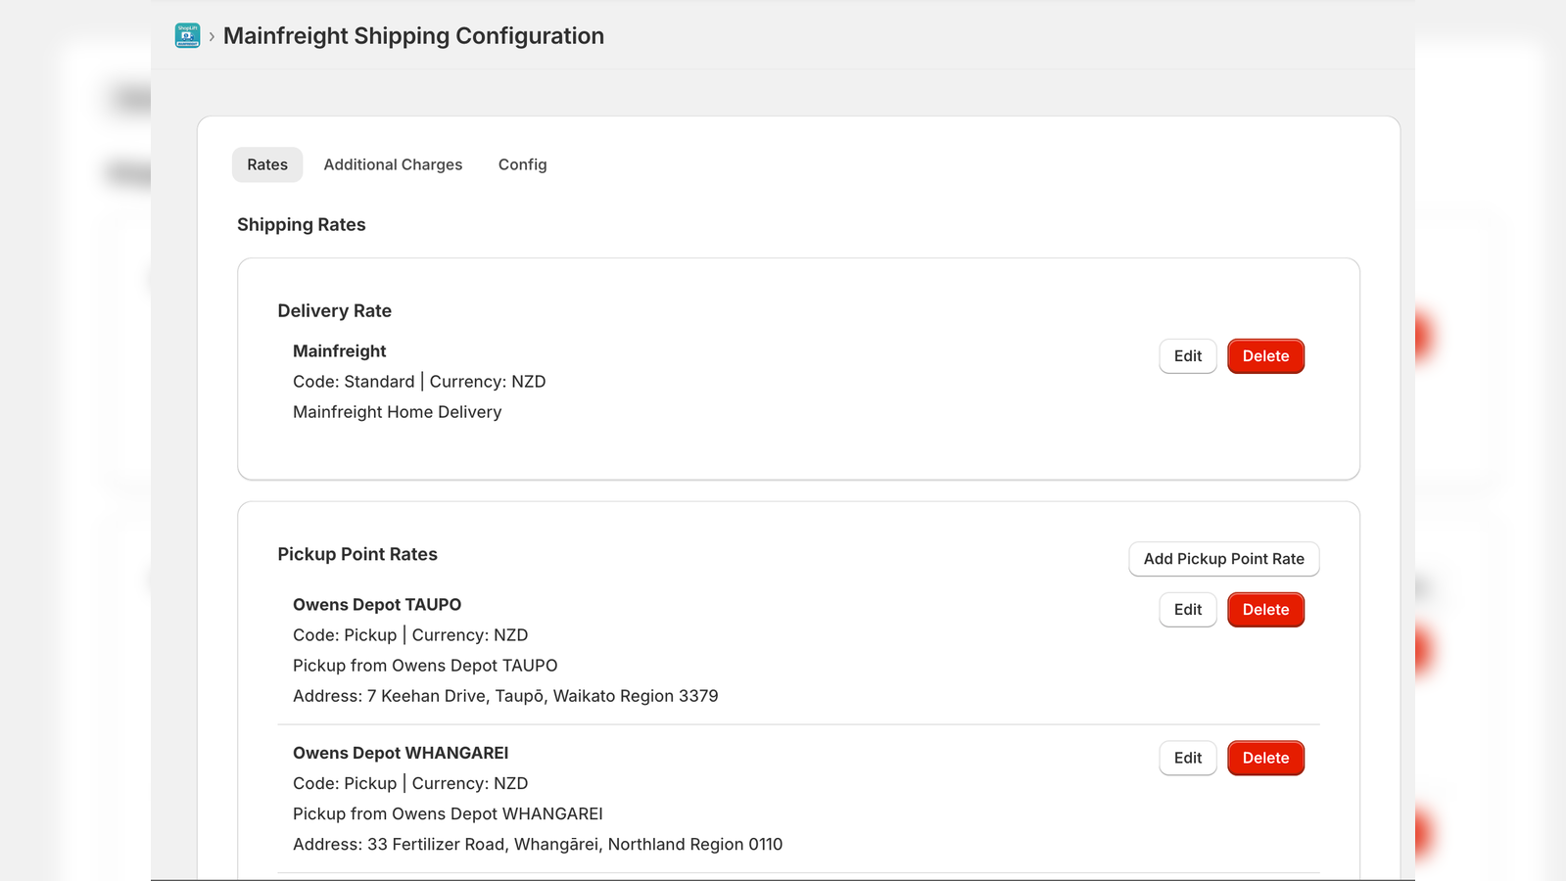The height and width of the screenshot is (881, 1567).
Task: Delete the Owens Depot WHANGAREI pickup rate
Action: (1265, 758)
